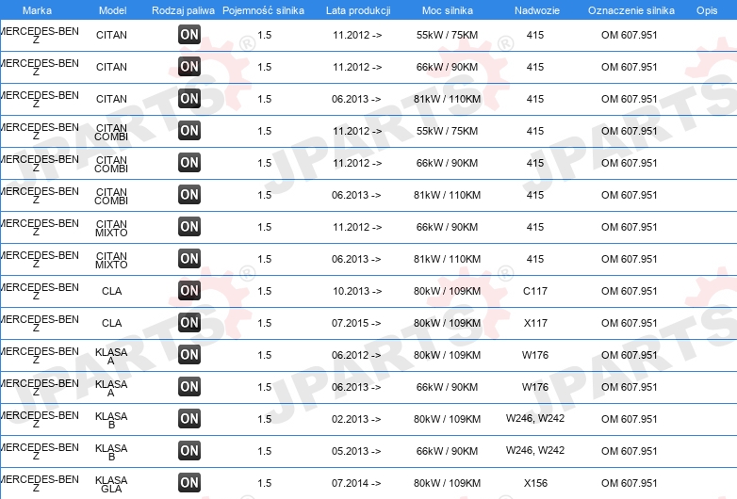Click the ON icon in CITAN MIXTO 81kW row
Image resolution: width=737 pixels, height=499 pixels.
(x=189, y=259)
